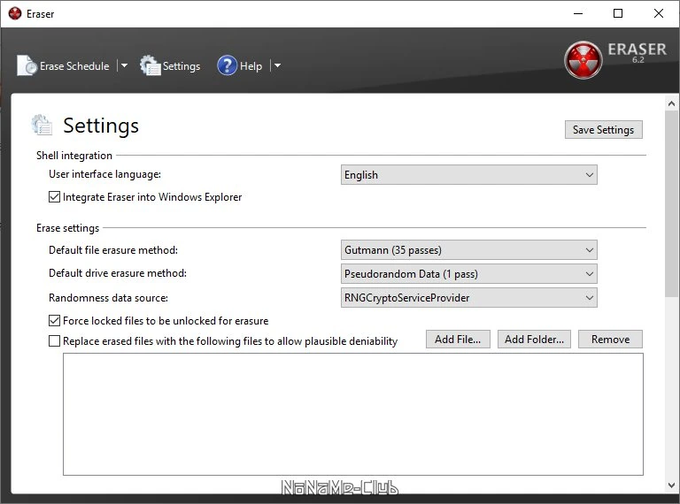The height and width of the screenshot is (504, 680).
Task: Click the Settings gear icon in toolbar
Action: click(x=150, y=65)
